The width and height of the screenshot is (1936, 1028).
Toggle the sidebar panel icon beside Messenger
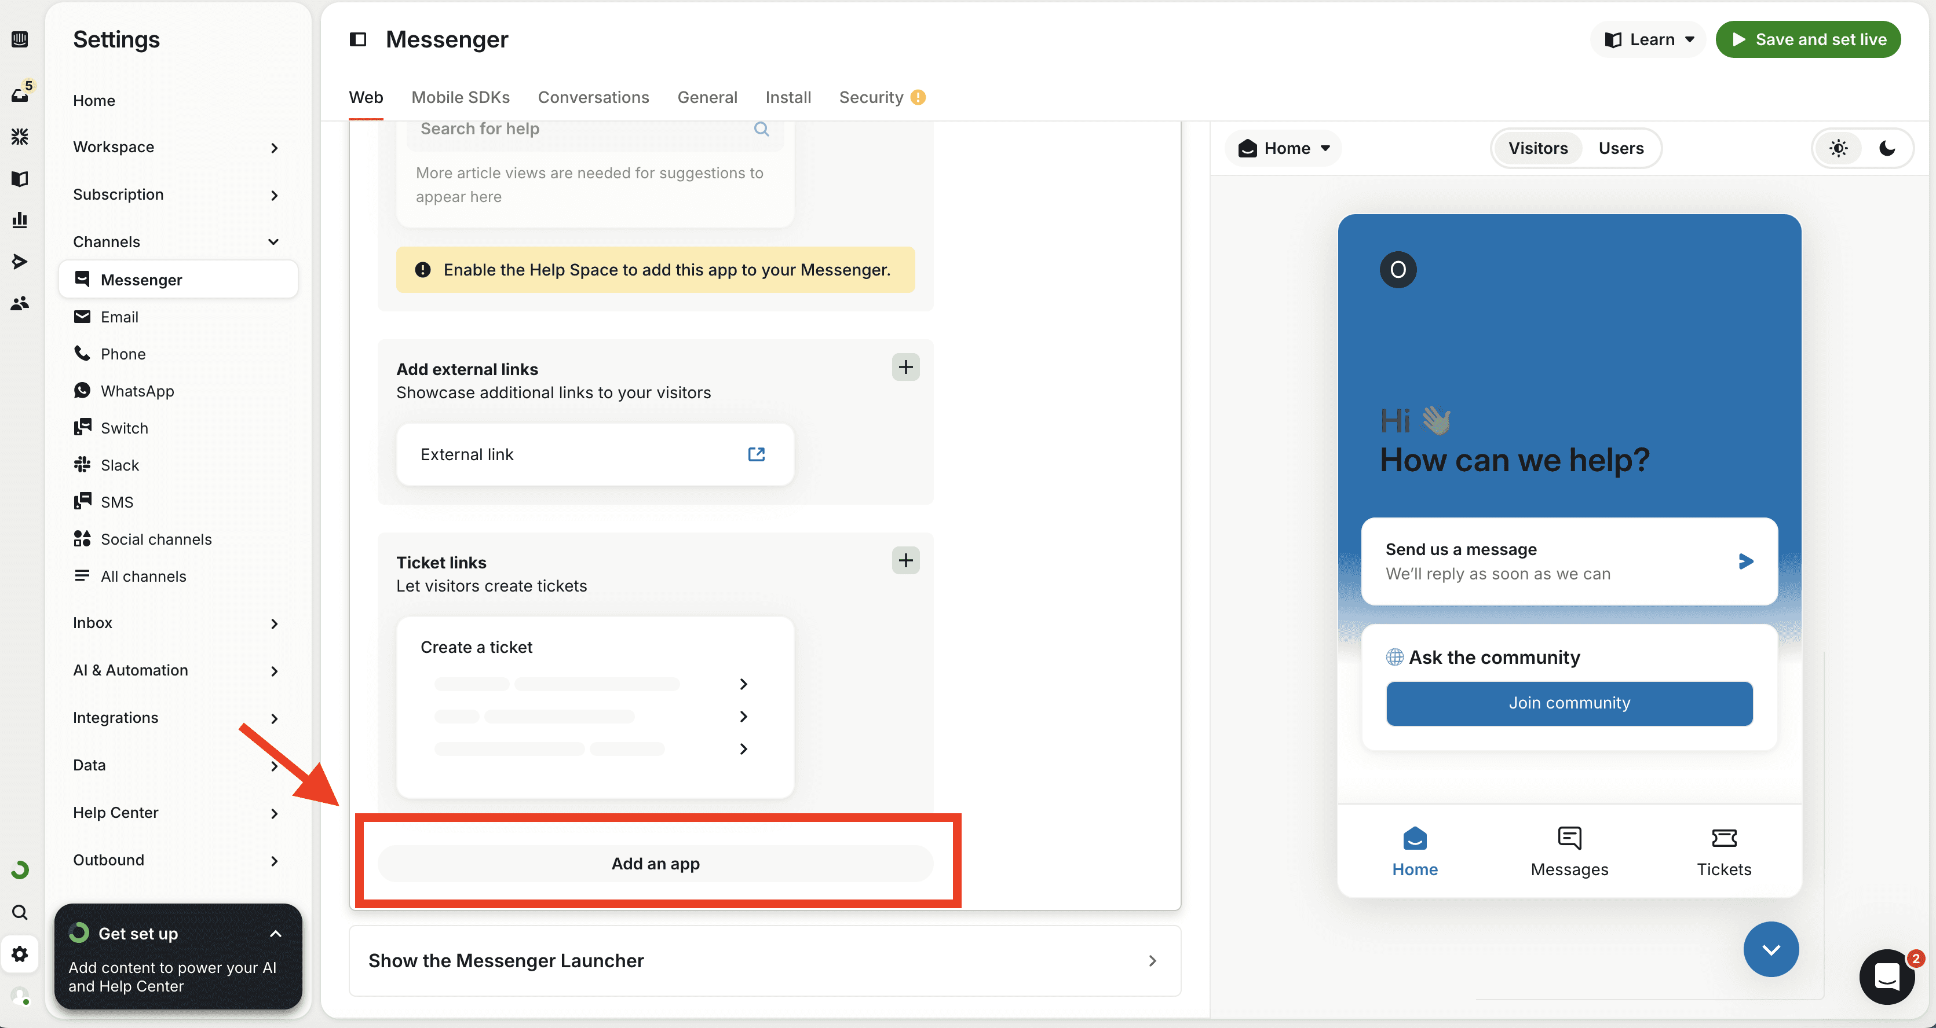click(x=359, y=39)
